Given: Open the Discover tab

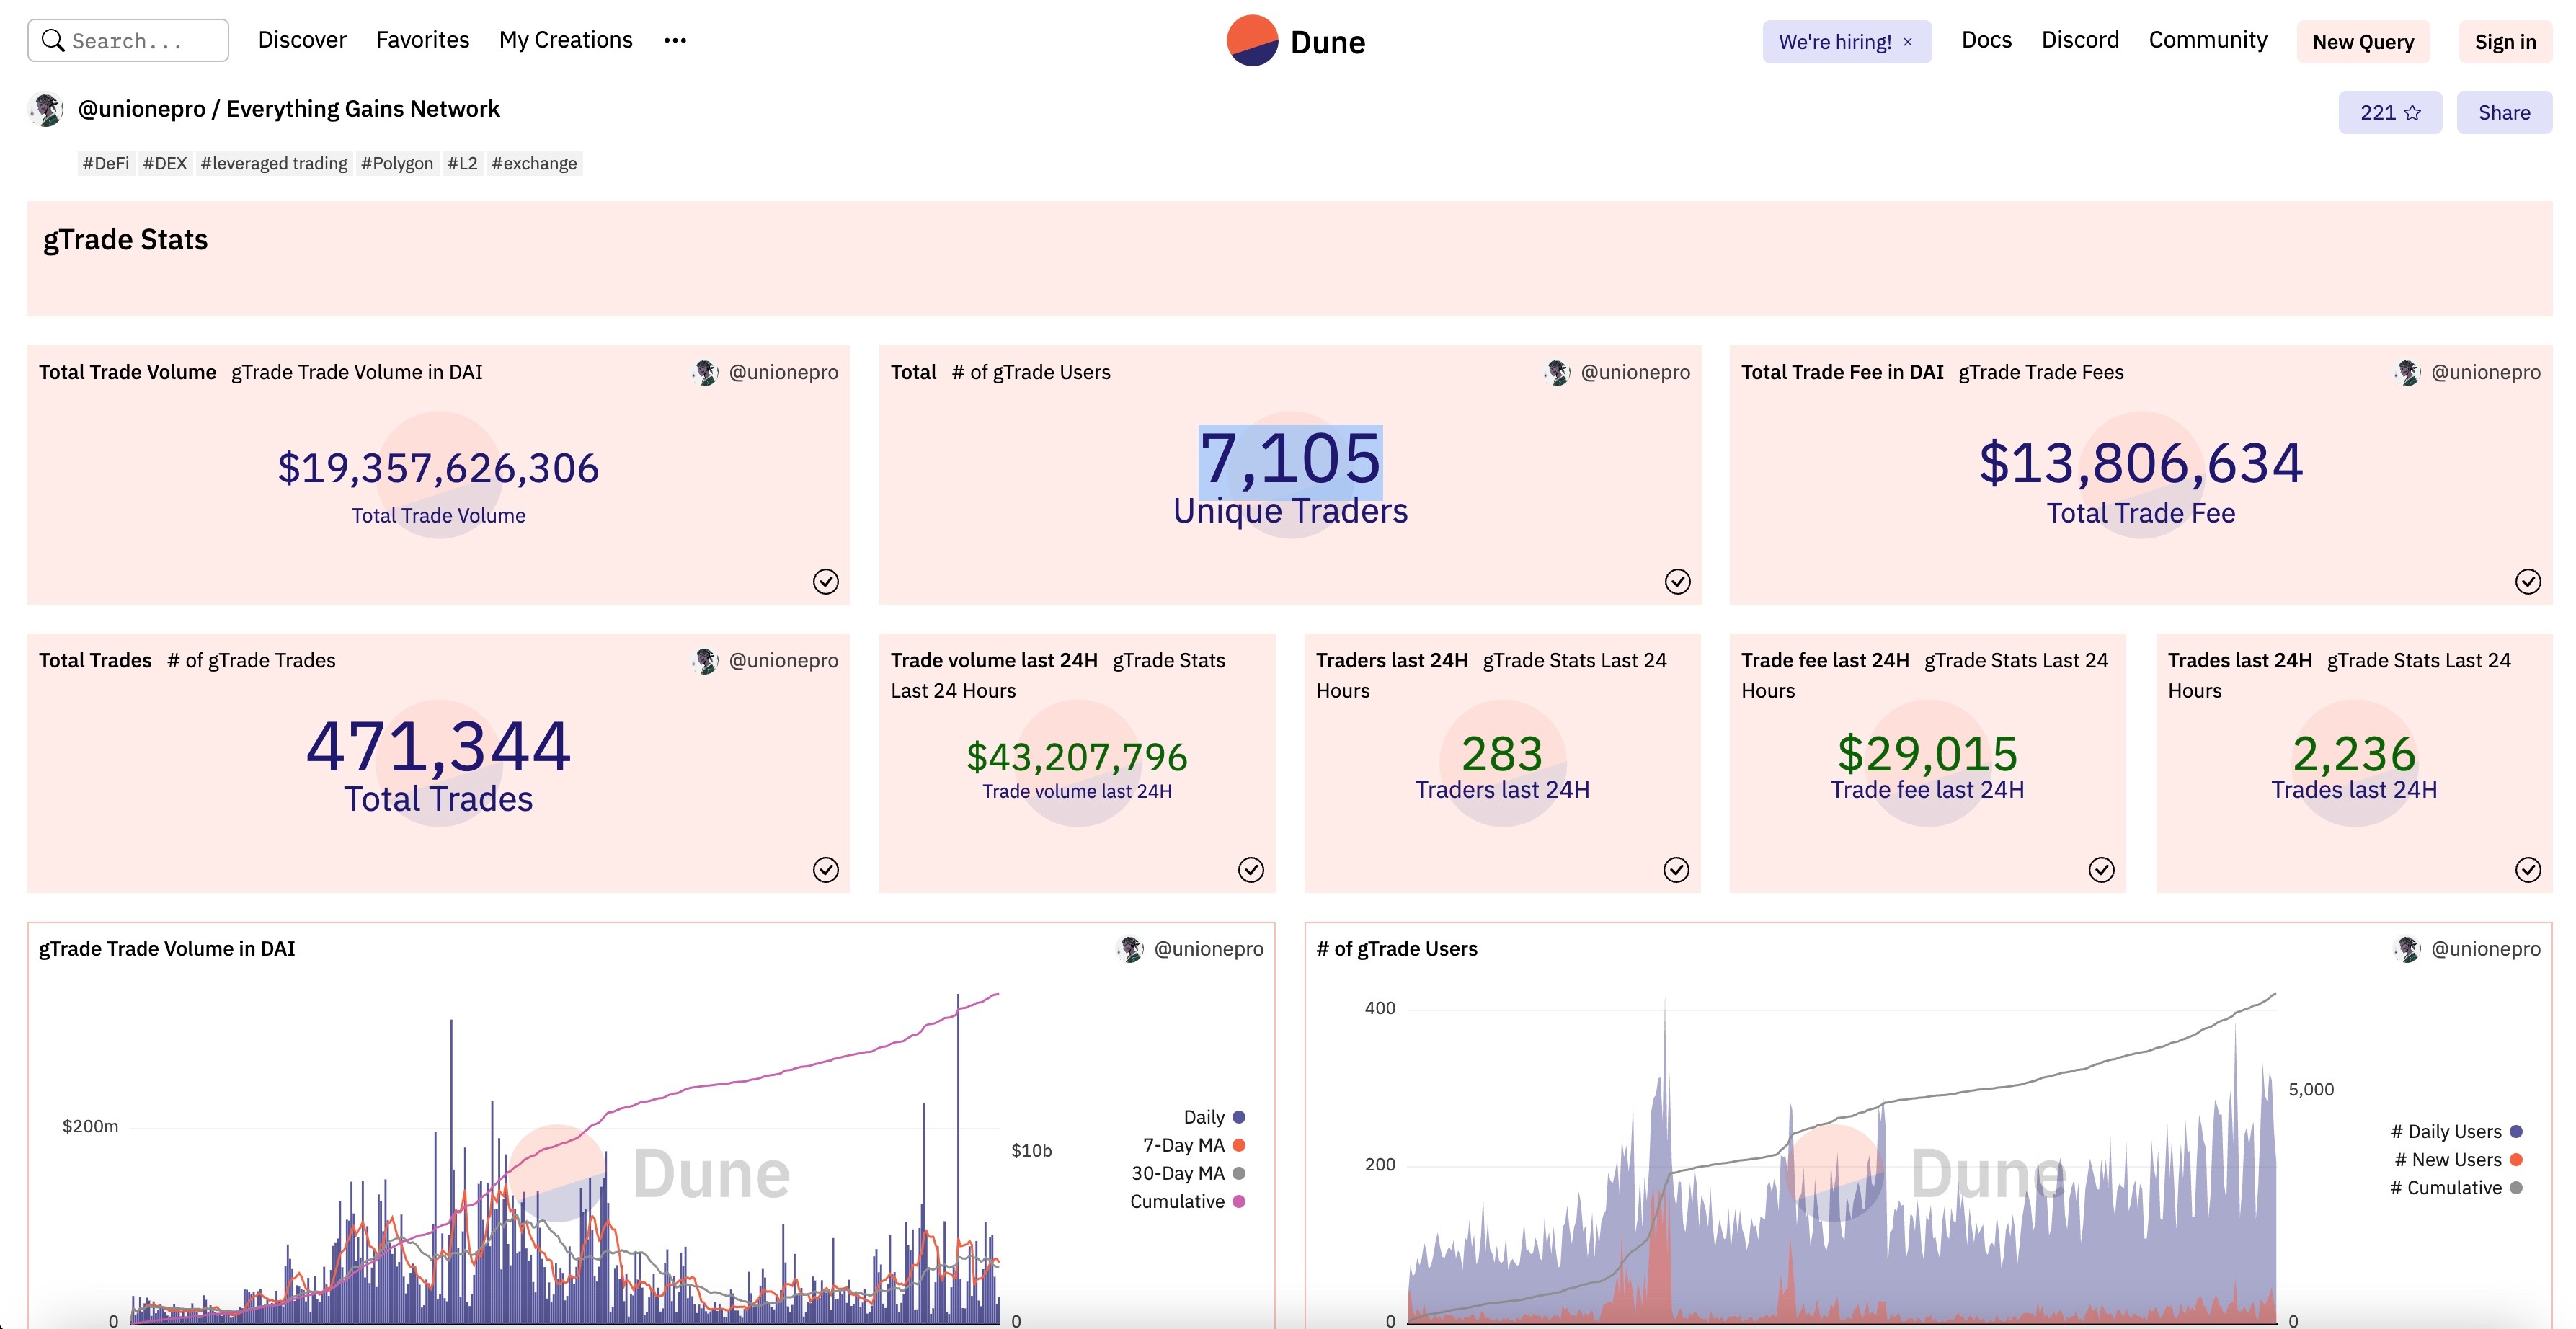Looking at the screenshot, I should coord(302,40).
